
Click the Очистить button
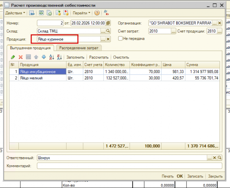(121, 57)
